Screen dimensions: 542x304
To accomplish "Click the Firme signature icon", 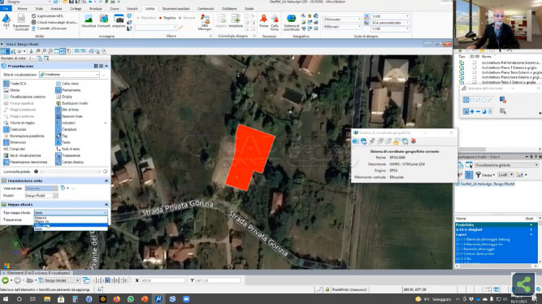I will coord(264,21).
